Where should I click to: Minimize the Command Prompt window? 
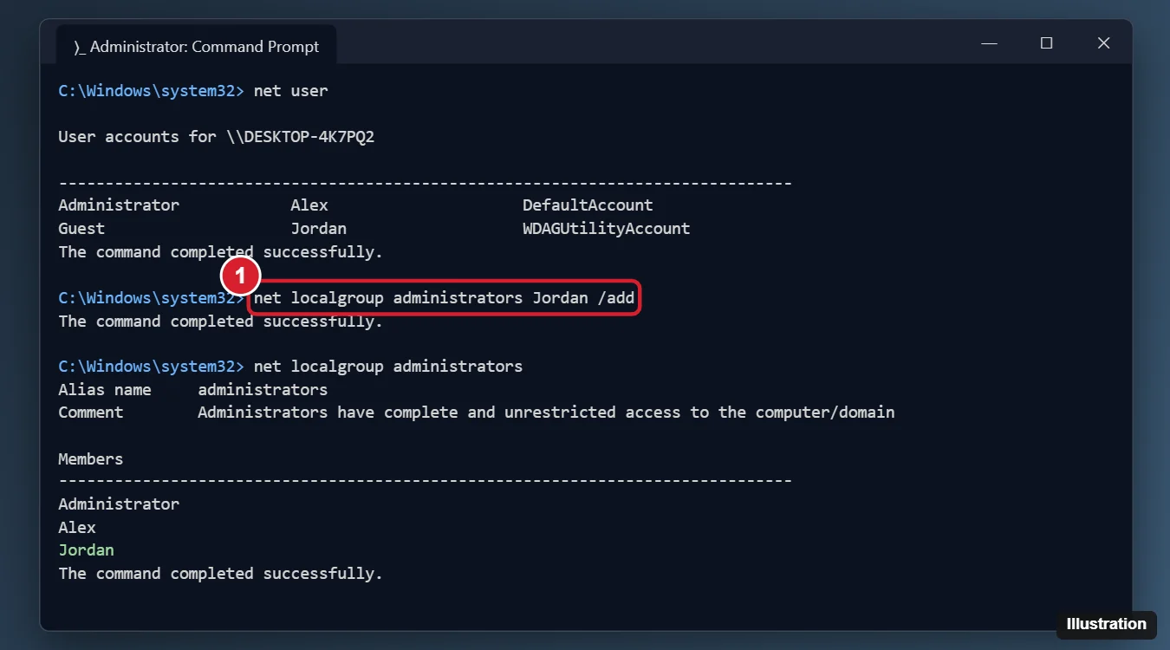tap(989, 43)
